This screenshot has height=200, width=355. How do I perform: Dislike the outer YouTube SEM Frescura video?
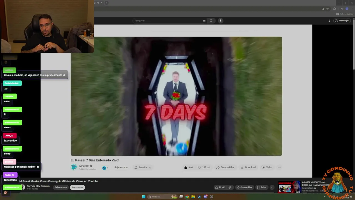[x=230, y=187]
